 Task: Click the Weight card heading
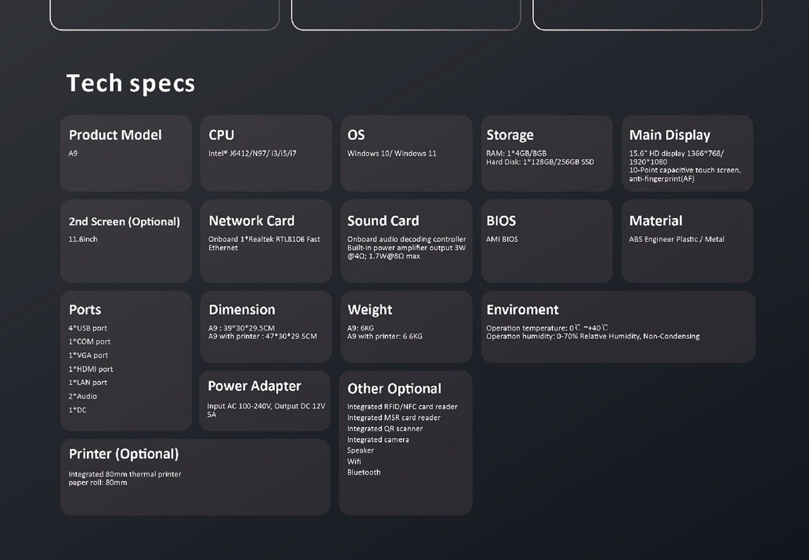[370, 310]
